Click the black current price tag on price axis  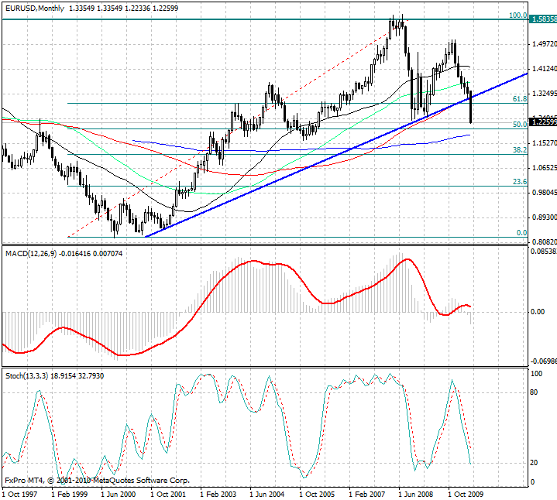[542, 122]
